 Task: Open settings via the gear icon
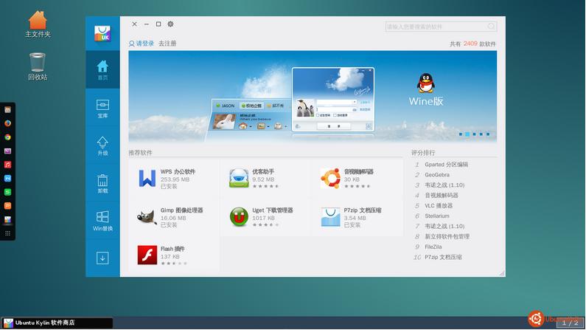point(170,24)
